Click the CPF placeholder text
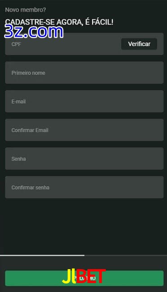Viewport: 167px width, 292px height. 16,44
